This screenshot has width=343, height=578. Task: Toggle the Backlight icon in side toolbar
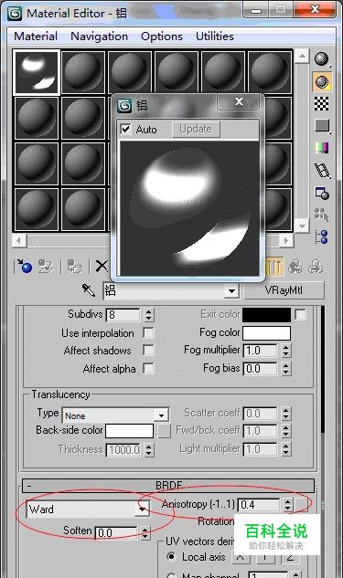(x=322, y=82)
